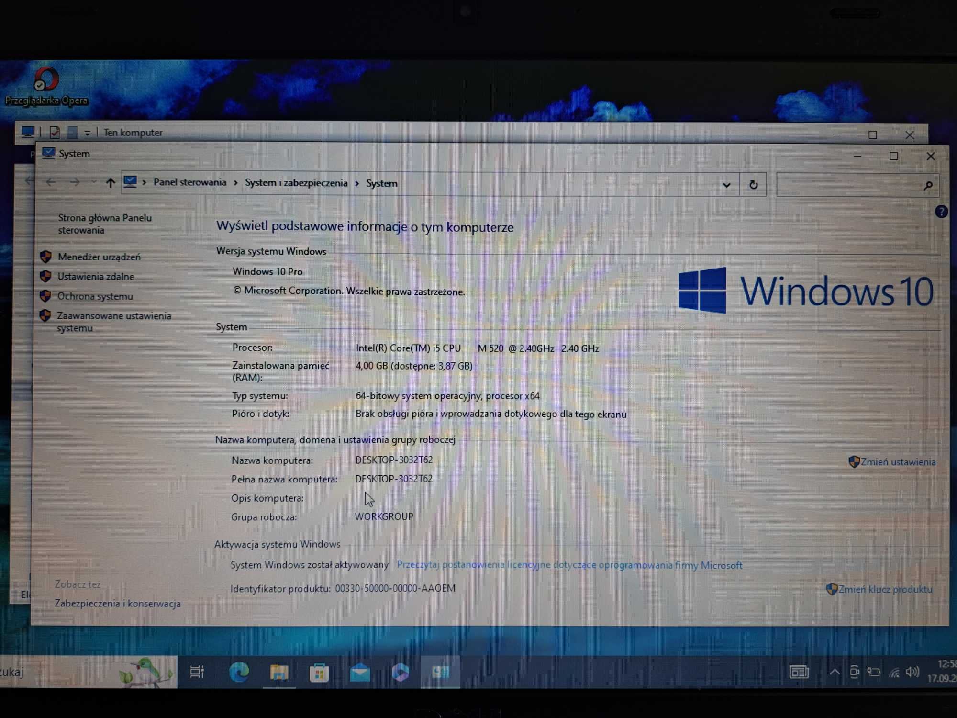The width and height of the screenshot is (957, 718).
Task: Click shield icon beside Zmień klucz produktu
Action: [x=832, y=589]
